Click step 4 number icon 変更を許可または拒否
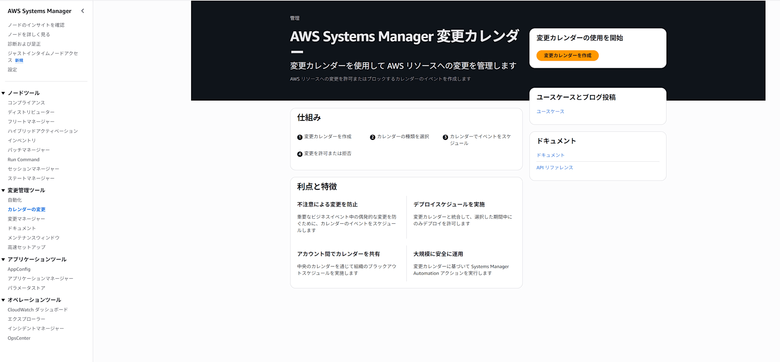The image size is (780, 362). pyautogui.click(x=300, y=154)
